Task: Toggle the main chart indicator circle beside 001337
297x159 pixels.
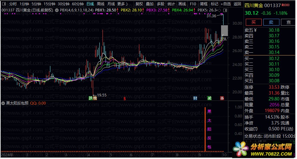Action: (x=57, y=10)
